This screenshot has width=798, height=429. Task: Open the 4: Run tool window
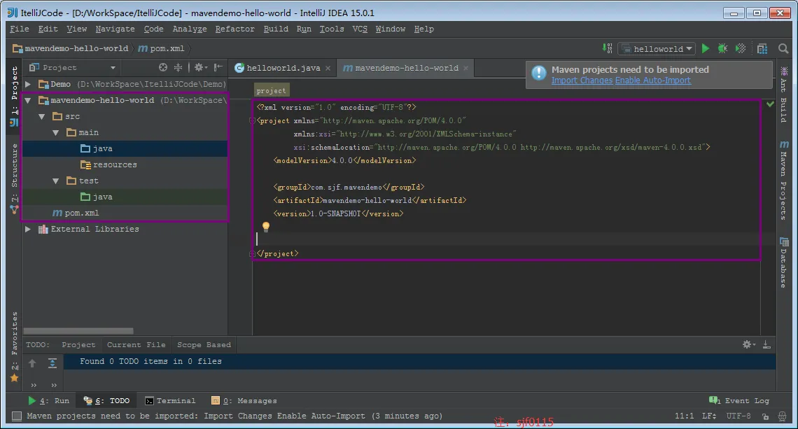pos(49,400)
